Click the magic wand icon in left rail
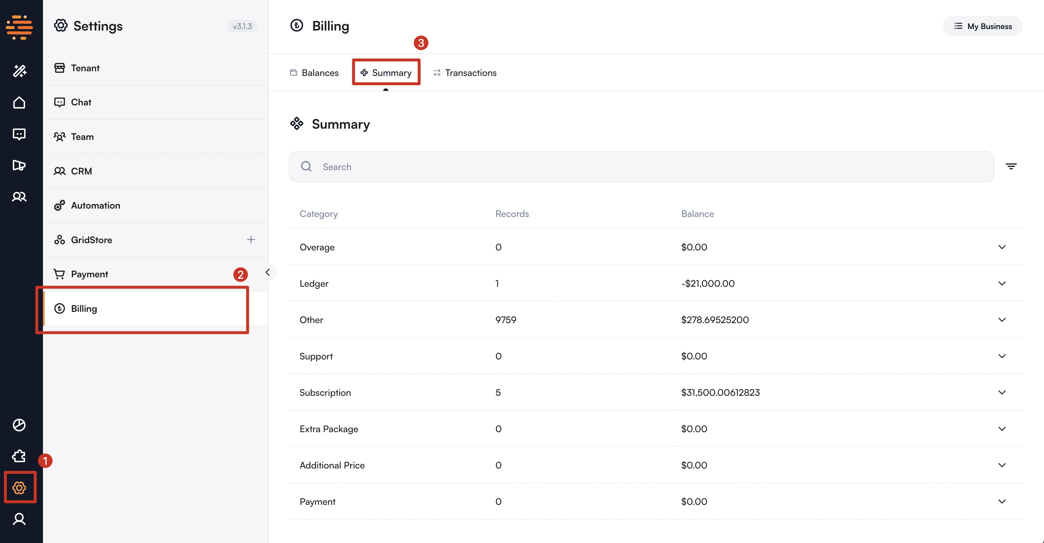 [x=19, y=71]
